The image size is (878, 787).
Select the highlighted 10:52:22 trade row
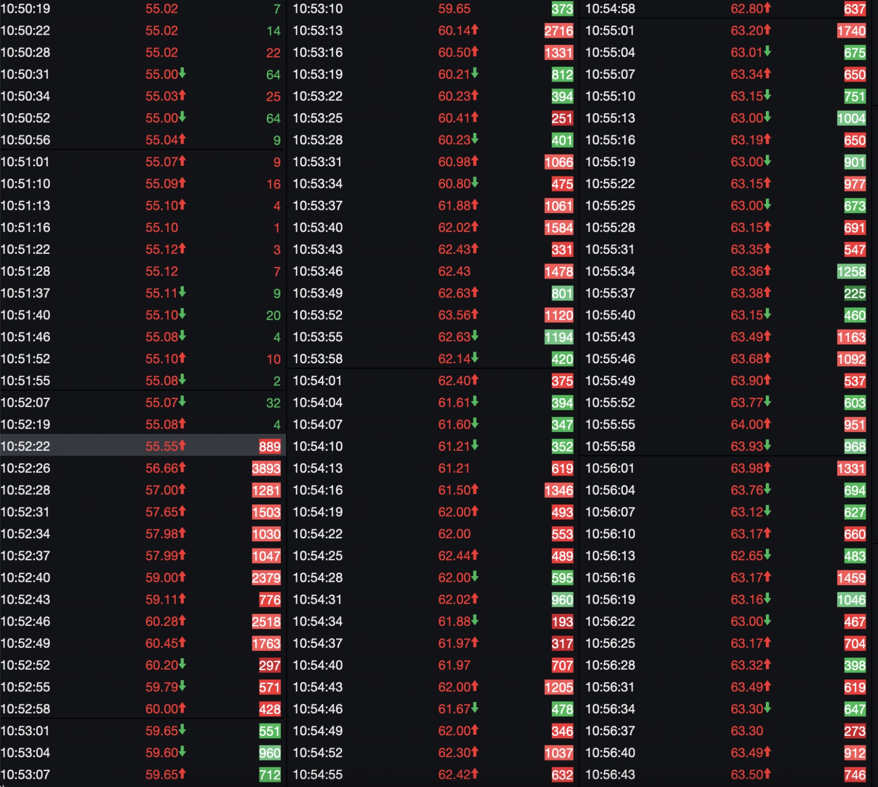coord(142,446)
